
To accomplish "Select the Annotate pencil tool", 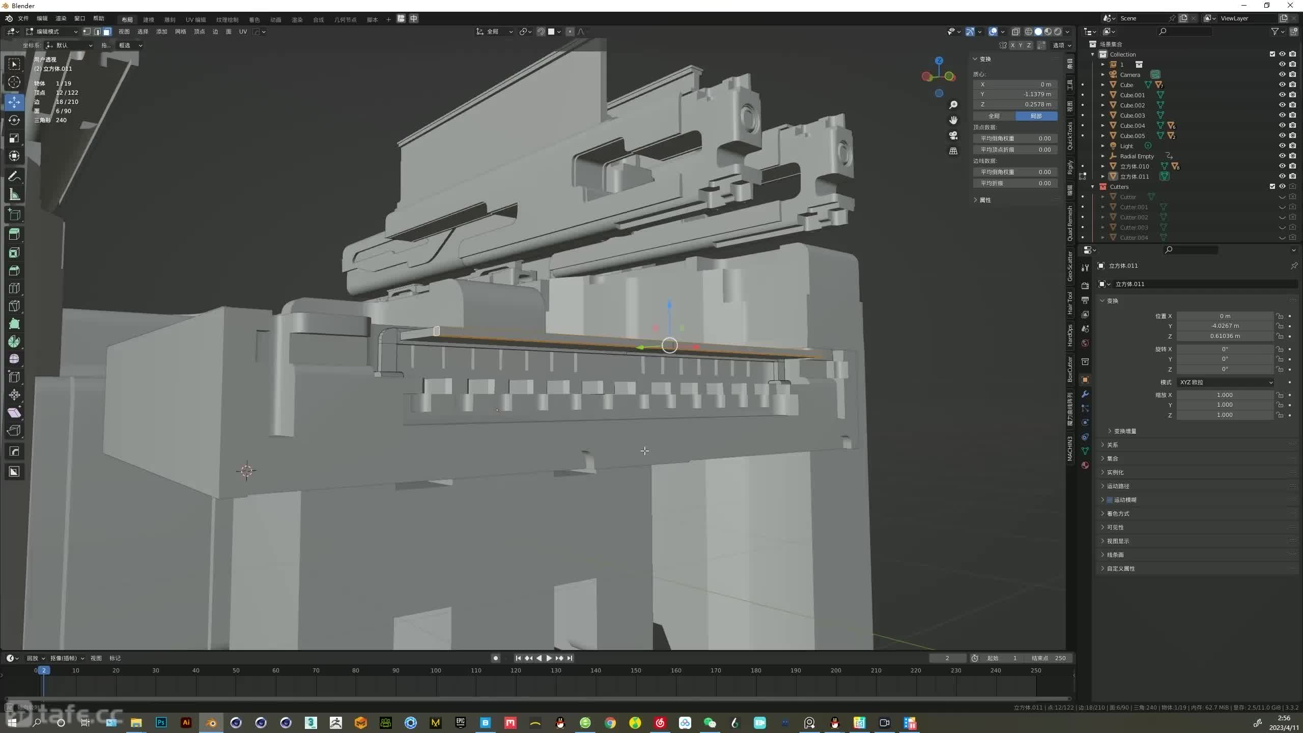I will (14, 176).
